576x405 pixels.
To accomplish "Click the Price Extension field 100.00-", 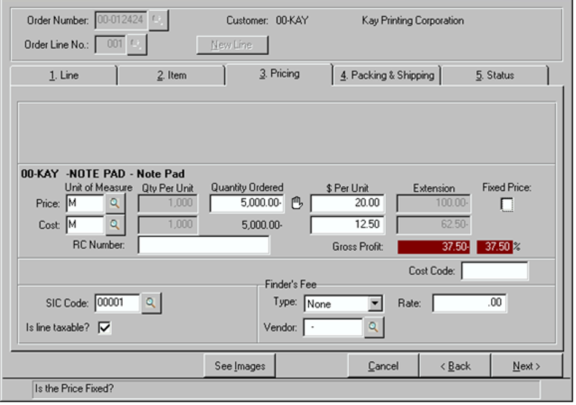I will (x=434, y=203).
